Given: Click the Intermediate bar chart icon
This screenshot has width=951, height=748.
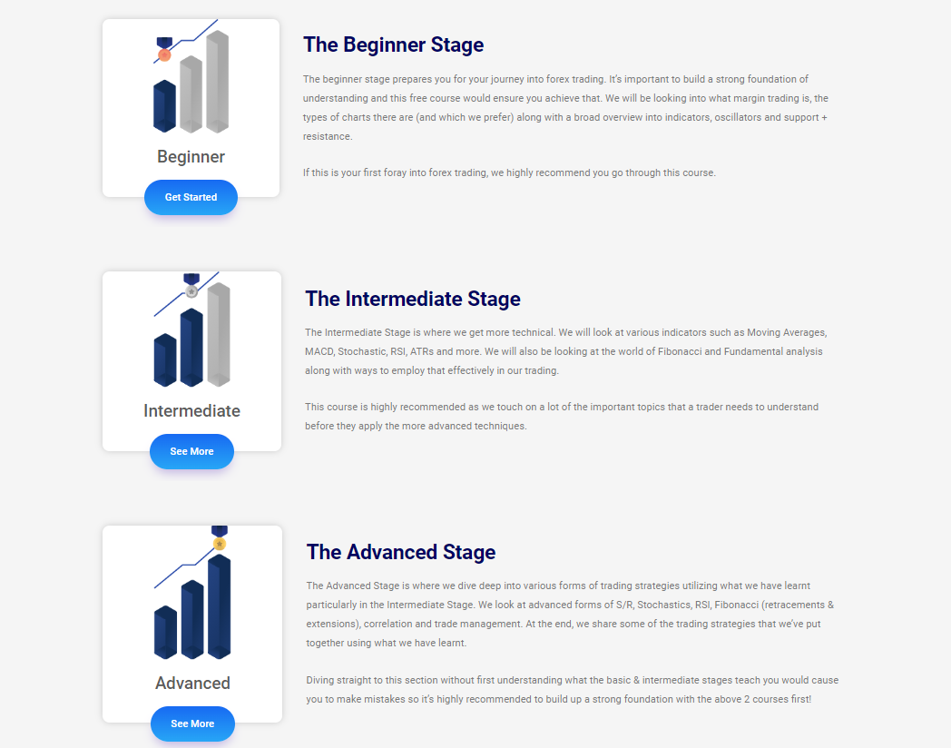Looking at the screenshot, I should point(192,330).
